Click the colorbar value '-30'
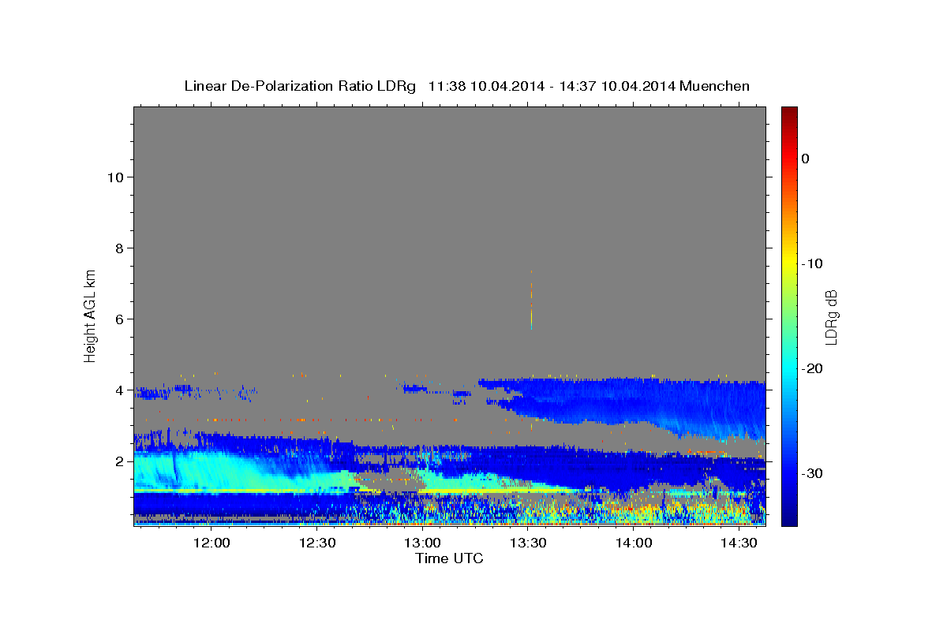The height and width of the screenshot is (631, 947). point(810,473)
